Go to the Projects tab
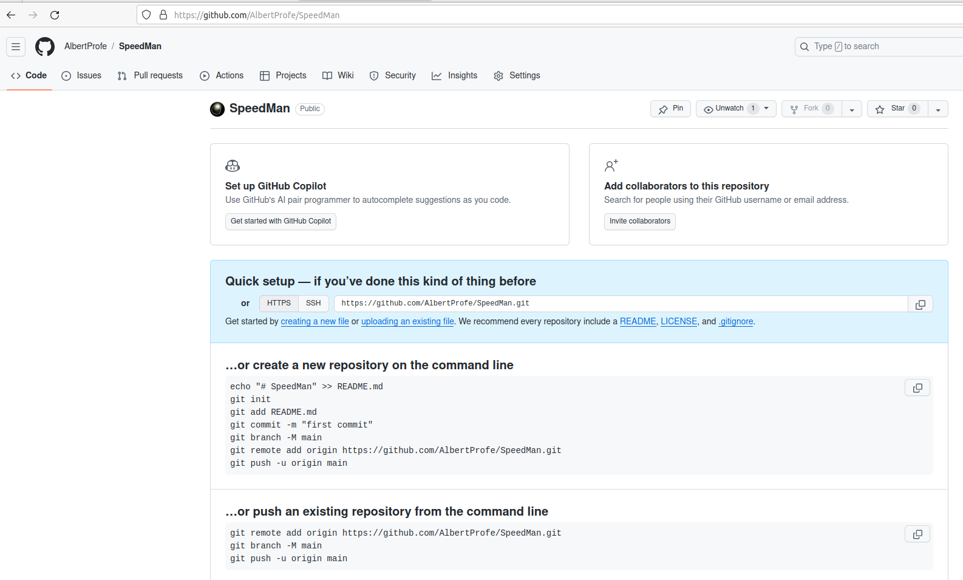963x580 pixels. [x=283, y=75]
